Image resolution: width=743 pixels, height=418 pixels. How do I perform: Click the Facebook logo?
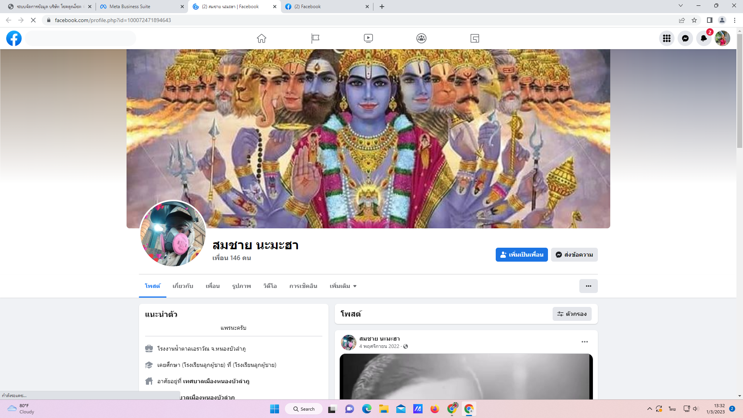(x=14, y=38)
